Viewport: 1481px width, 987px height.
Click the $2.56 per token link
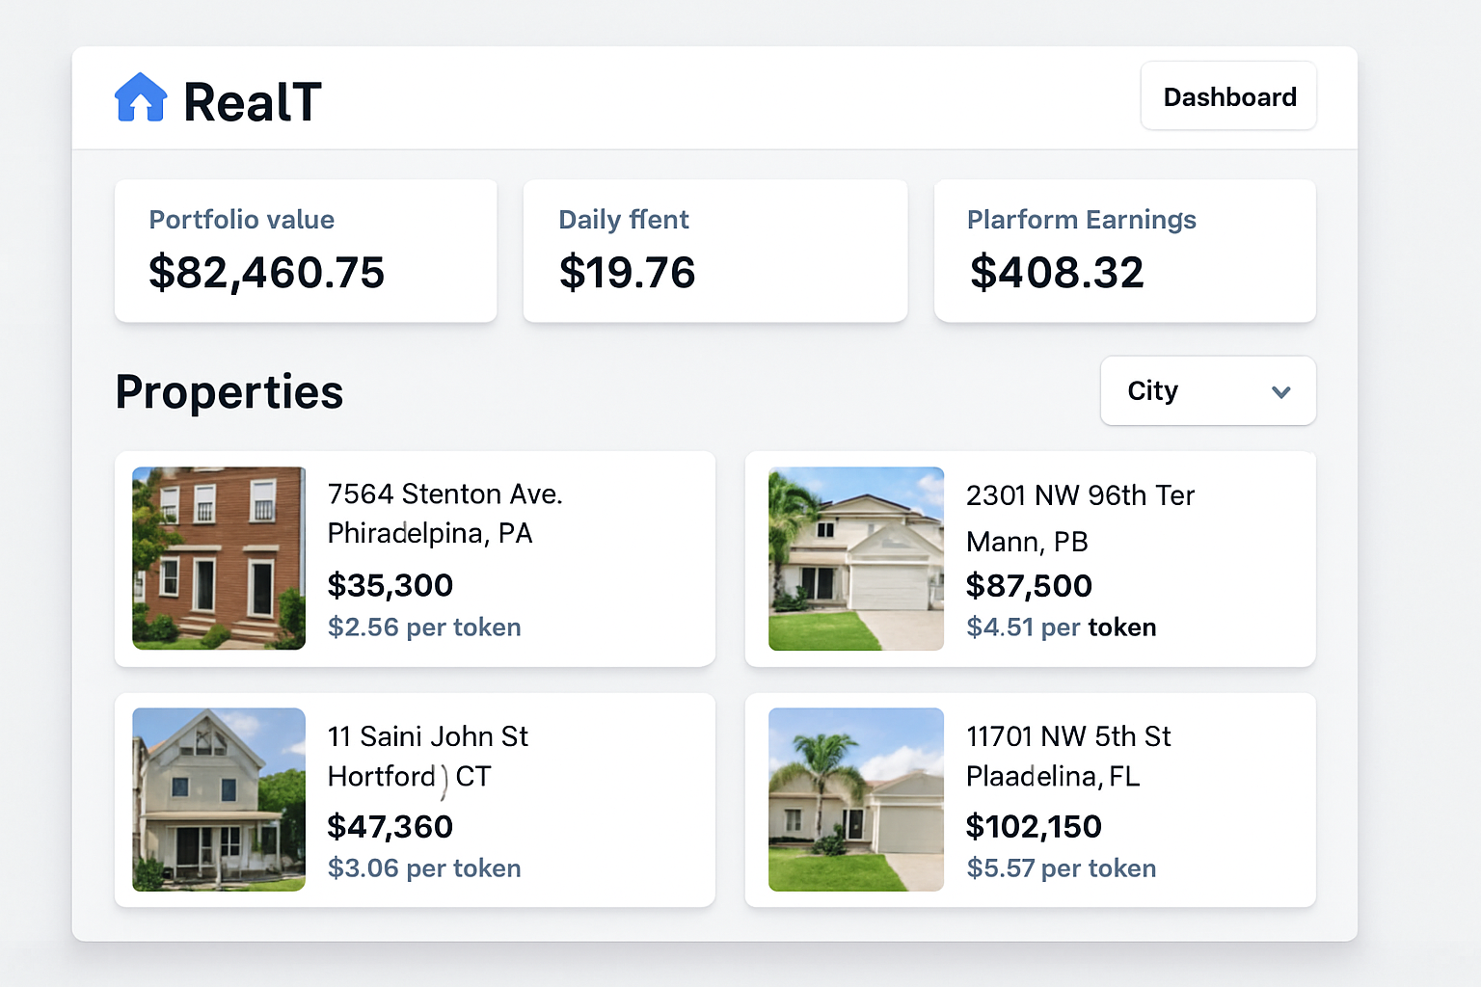424,627
